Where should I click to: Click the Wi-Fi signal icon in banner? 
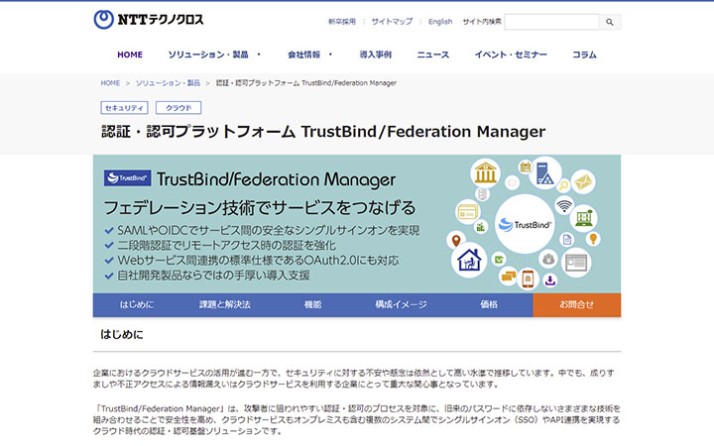click(x=564, y=206)
